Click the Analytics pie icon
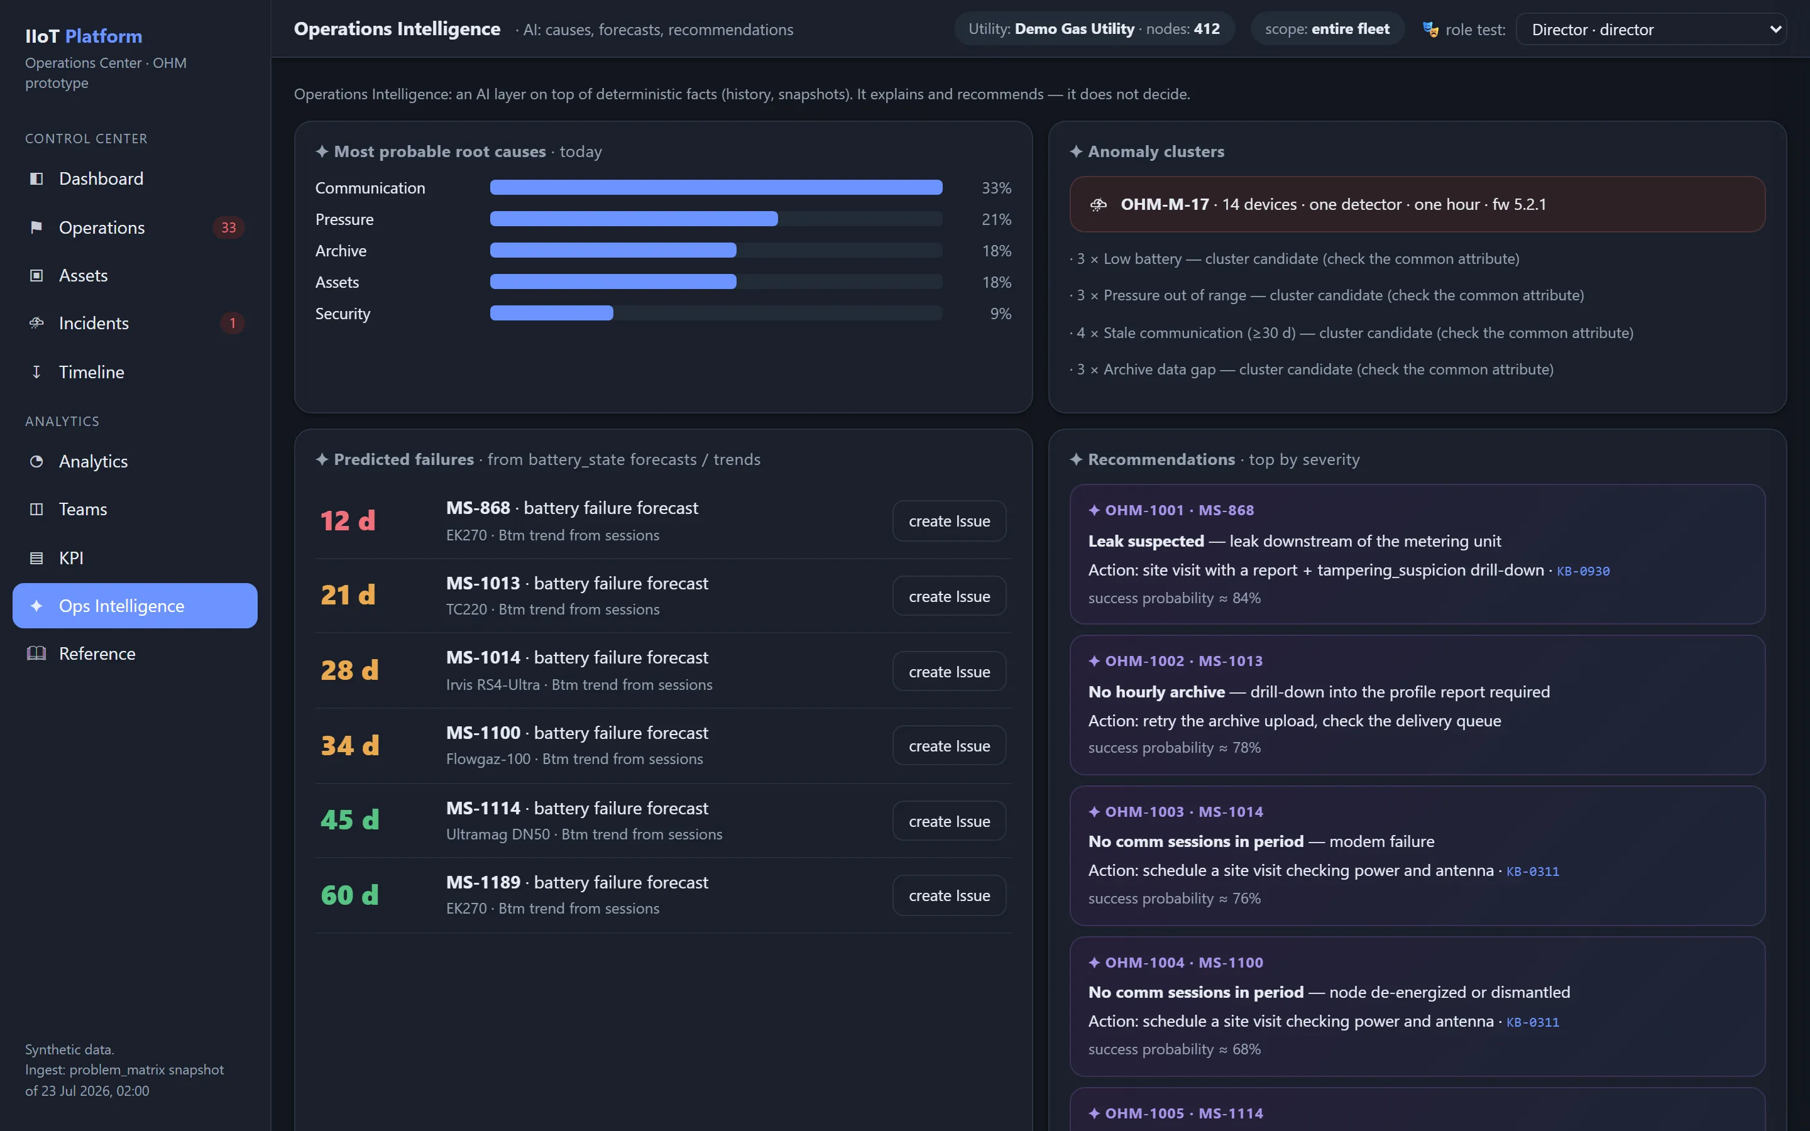Image resolution: width=1810 pixels, height=1131 pixels. [x=36, y=462]
